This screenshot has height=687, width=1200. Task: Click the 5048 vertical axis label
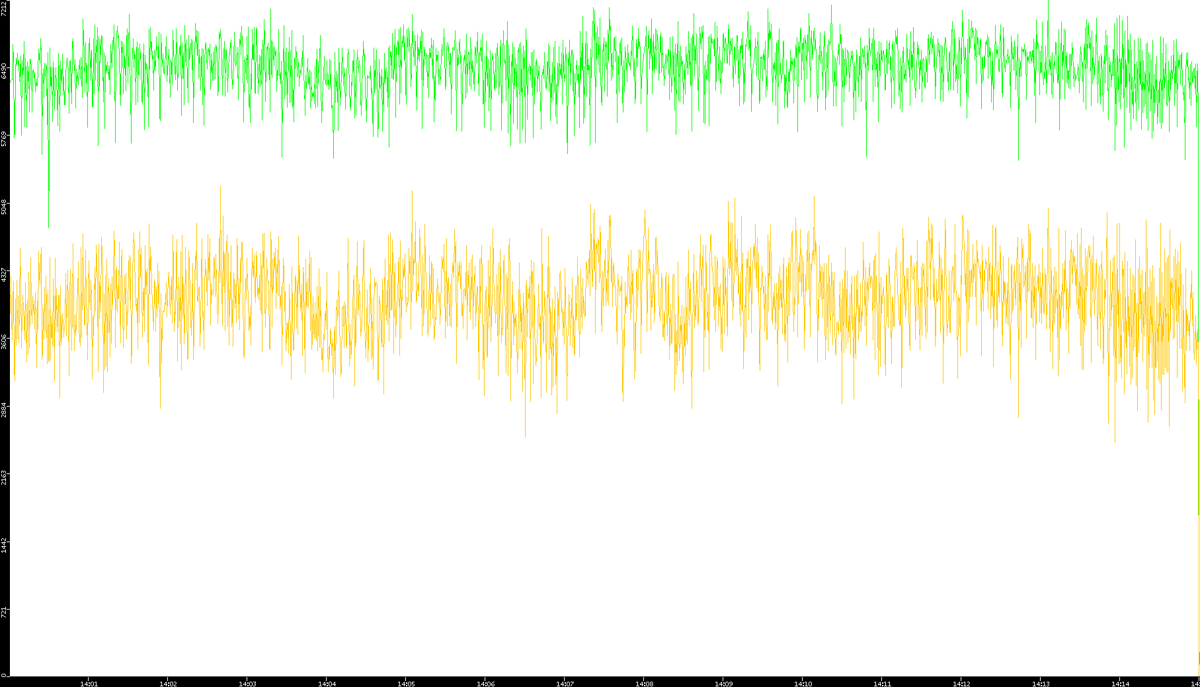(5, 207)
